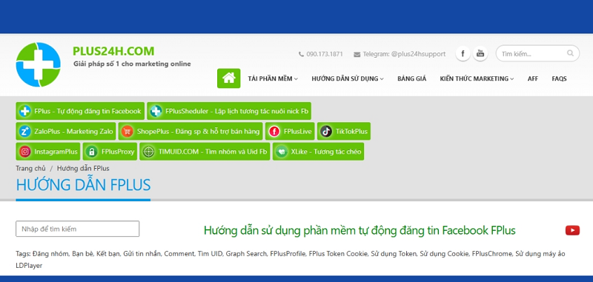Click the XLike hearts icon
Image resolution: width=593 pixels, height=282 pixels.
tap(282, 152)
